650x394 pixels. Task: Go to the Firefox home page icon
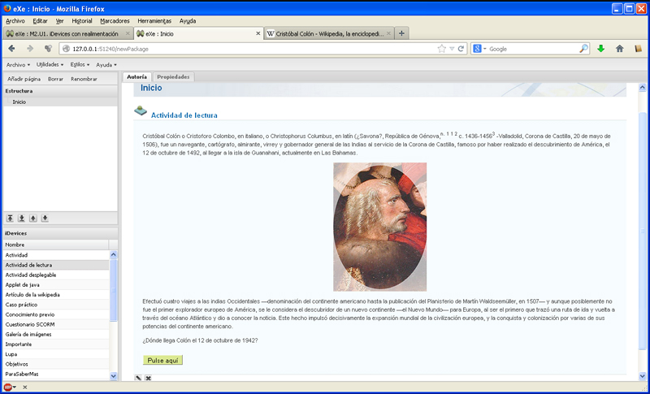[x=620, y=49]
